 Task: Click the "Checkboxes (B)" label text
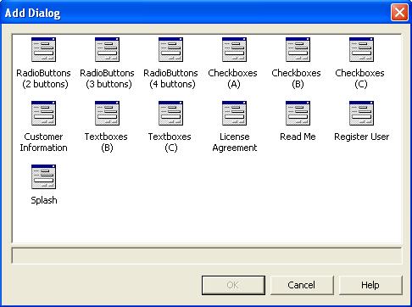(x=296, y=79)
